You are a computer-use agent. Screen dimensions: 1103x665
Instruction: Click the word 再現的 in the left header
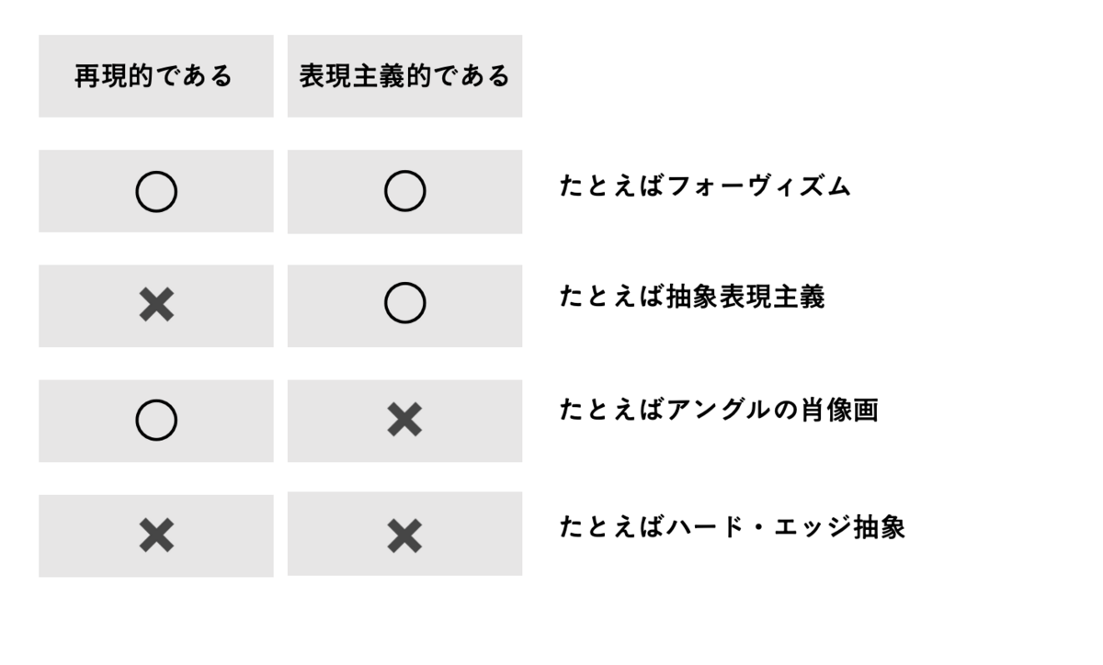114,76
